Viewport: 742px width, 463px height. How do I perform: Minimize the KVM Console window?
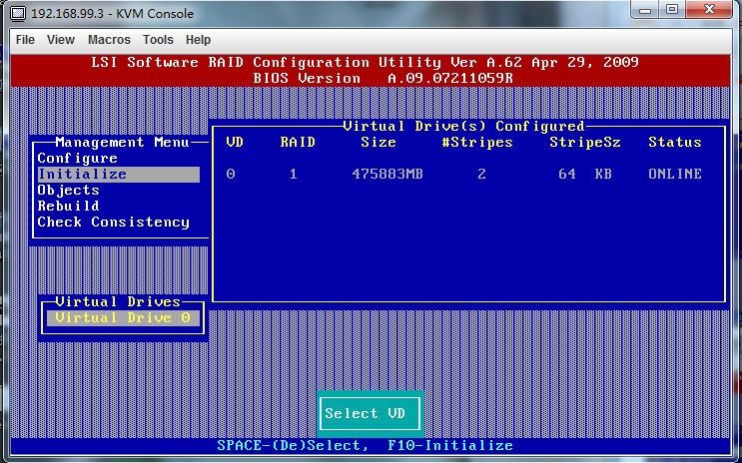(644, 9)
